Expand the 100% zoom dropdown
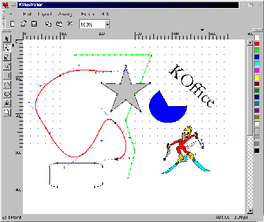 click(x=108, y=25)
